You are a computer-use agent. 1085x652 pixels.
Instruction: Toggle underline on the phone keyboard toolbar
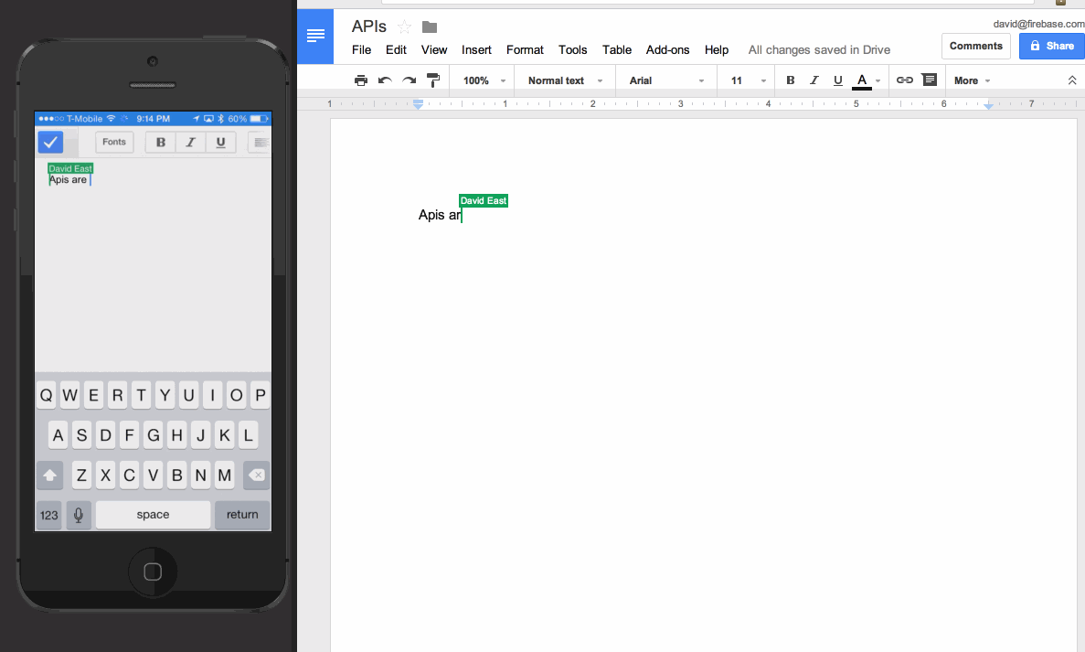(x=220, y=142)
